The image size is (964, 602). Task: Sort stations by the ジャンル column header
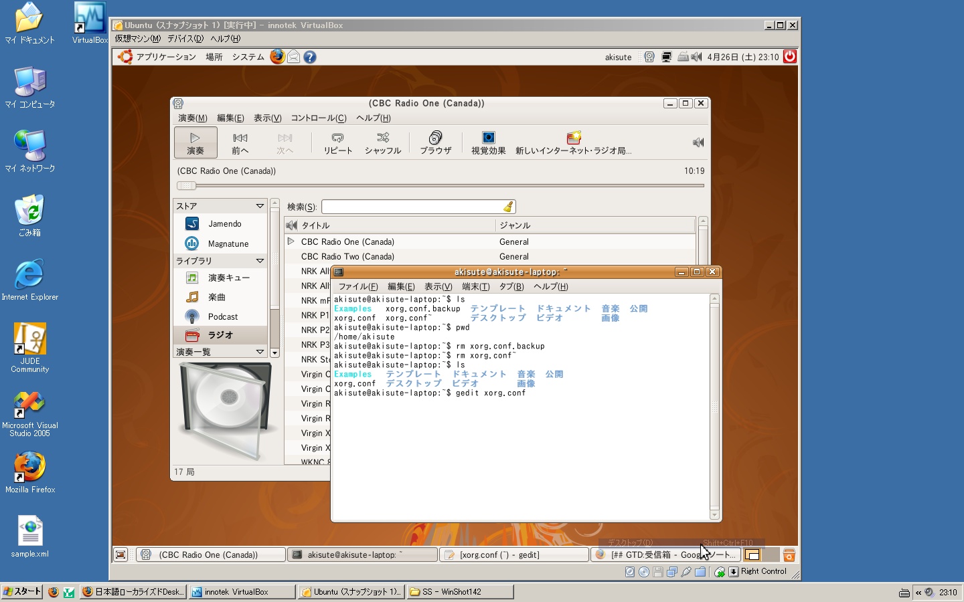[x=596, y=225]
